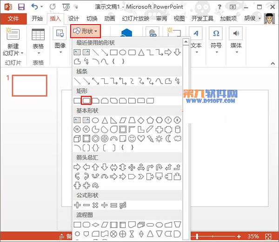This screenshot has height=242, width=279.
Task: Switch to the 设计 Design tab
Action: click(73, 19)
